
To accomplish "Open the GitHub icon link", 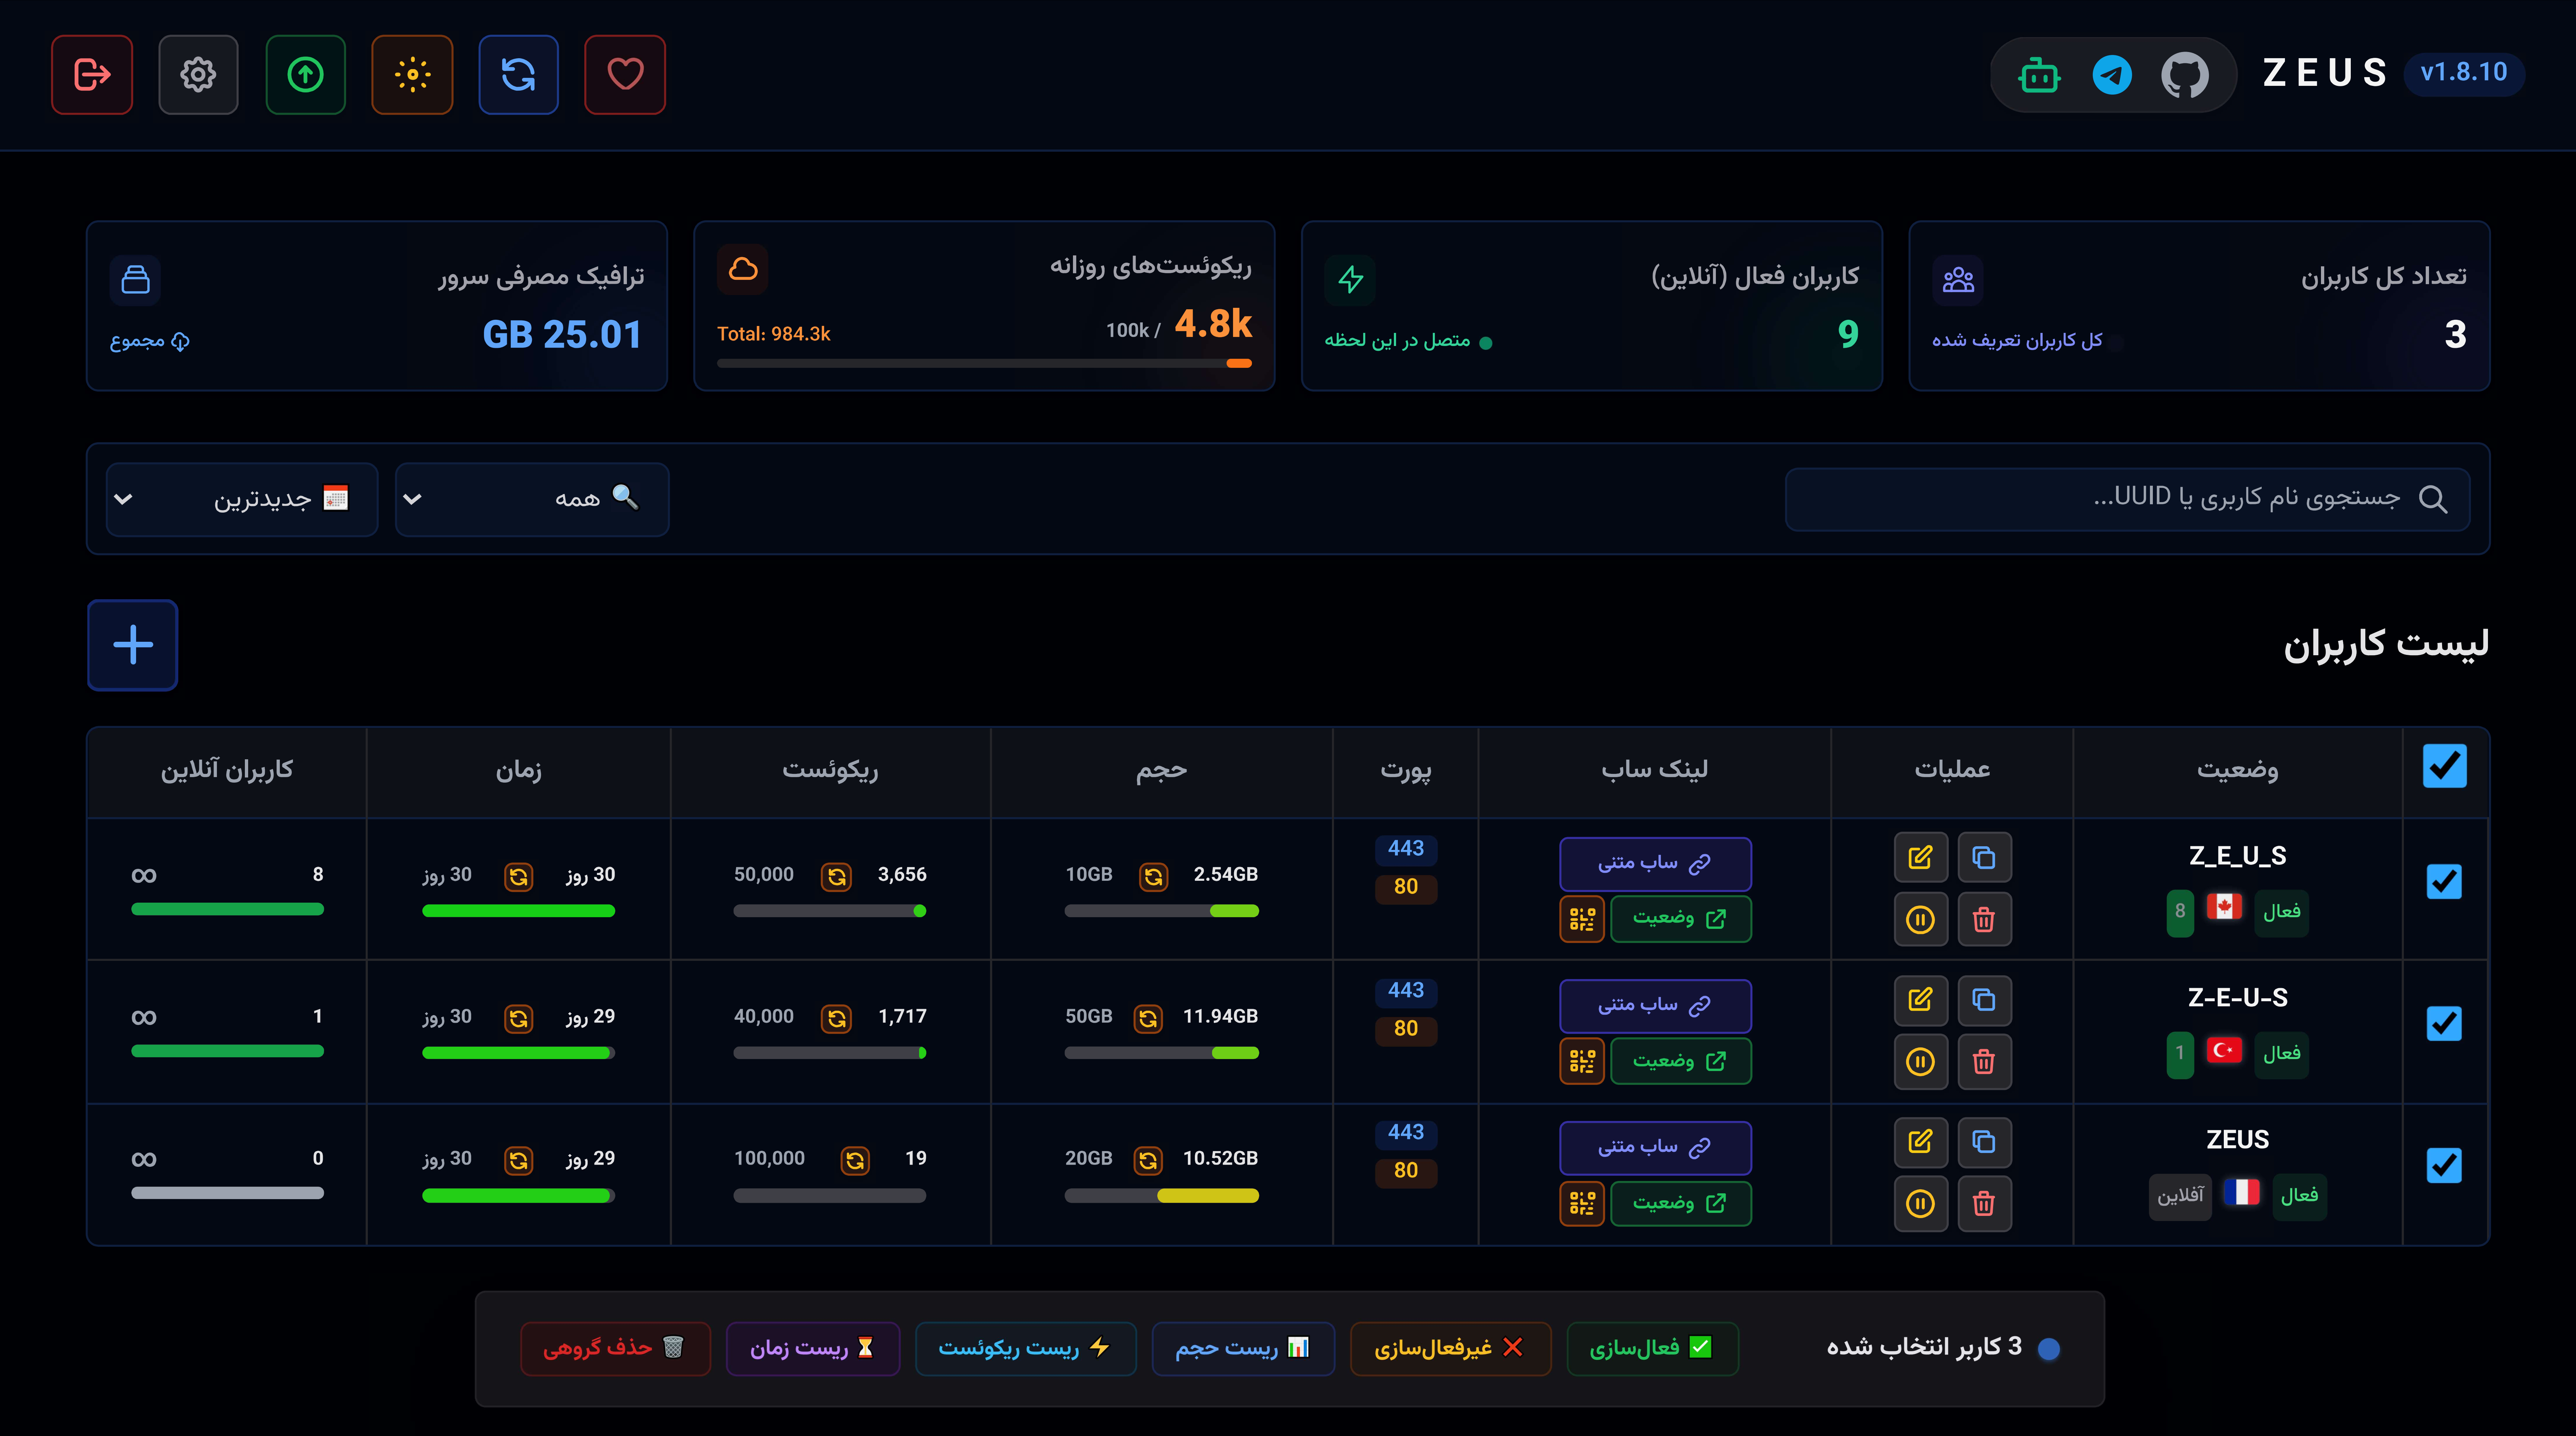I will pyautogui.click(x=2185, y=75).
